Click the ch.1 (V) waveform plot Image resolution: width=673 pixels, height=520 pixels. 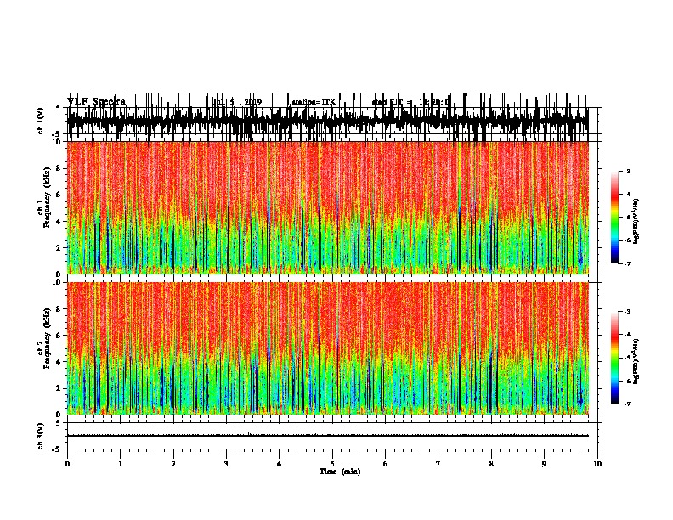[327, 121]
